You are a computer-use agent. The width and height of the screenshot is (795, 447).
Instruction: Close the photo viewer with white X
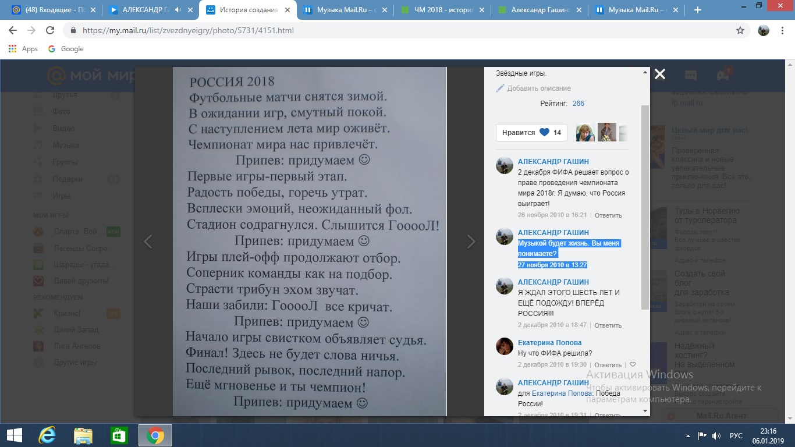tap(659, 74)
